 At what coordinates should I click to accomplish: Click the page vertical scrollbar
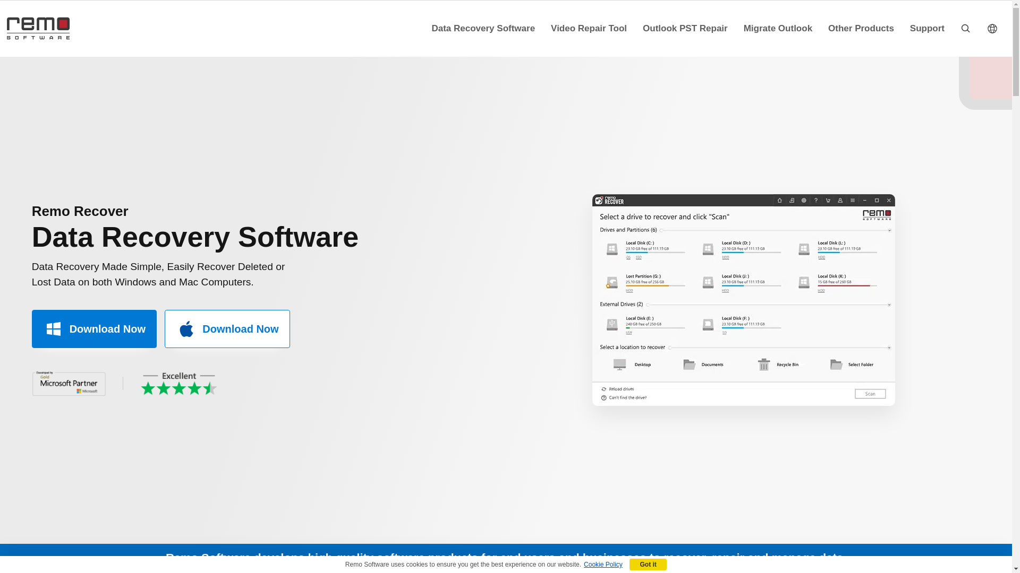1016,286
